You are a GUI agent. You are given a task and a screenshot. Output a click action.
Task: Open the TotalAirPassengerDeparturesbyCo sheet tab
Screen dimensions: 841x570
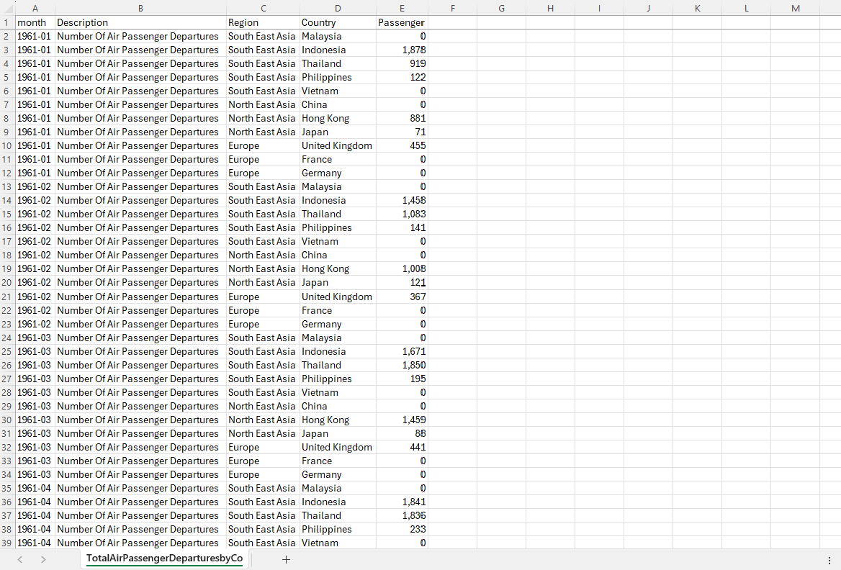coord(164,558)
